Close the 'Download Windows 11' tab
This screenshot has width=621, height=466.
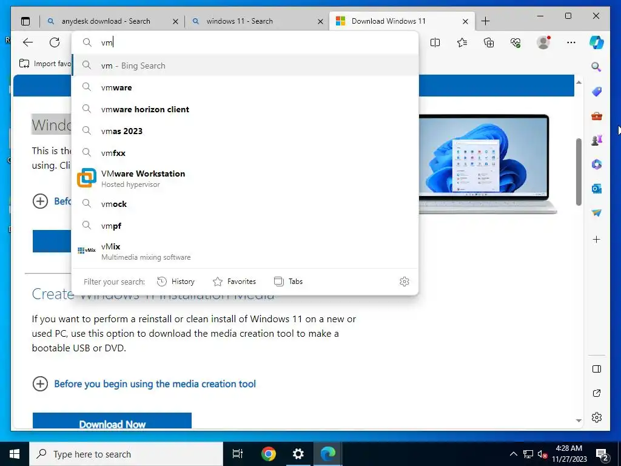465,21
